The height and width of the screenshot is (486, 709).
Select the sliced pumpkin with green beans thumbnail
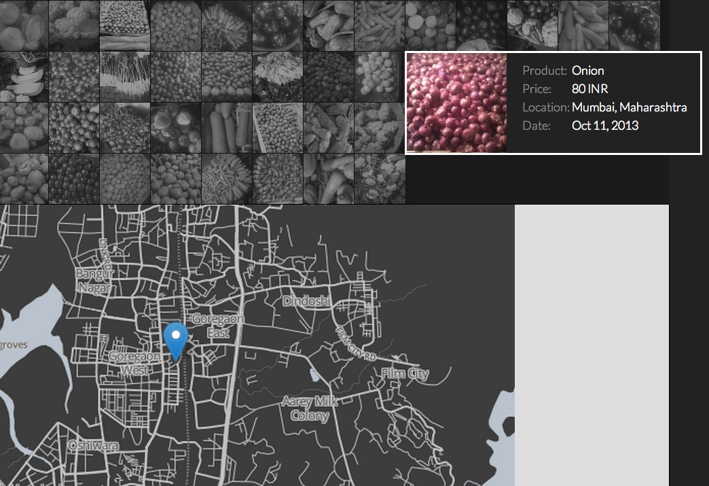click(24, 77)
